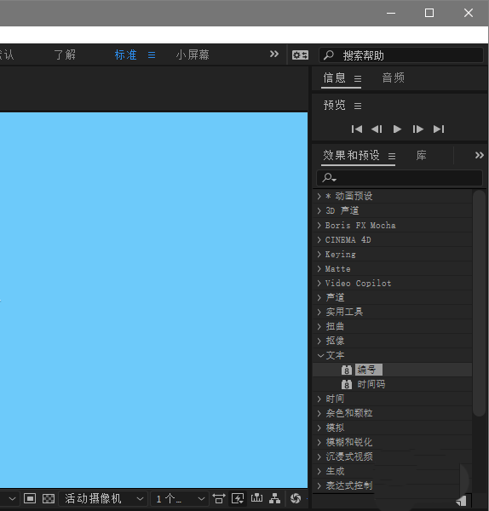This screenshot has width=489, height=511.
Task: Create new animation preset icon at panel bottom
Action: (461, 502)
